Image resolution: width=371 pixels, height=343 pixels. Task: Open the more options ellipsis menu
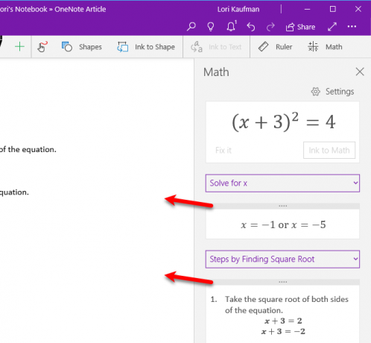coord(352,26)
